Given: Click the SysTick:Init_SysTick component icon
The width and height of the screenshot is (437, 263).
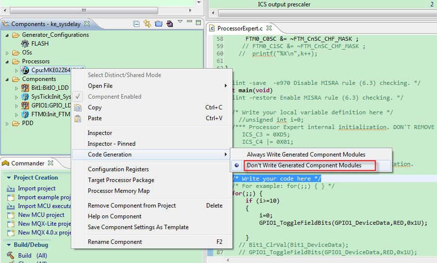Looking at the screenshot, I should click(x=25, y=97).
